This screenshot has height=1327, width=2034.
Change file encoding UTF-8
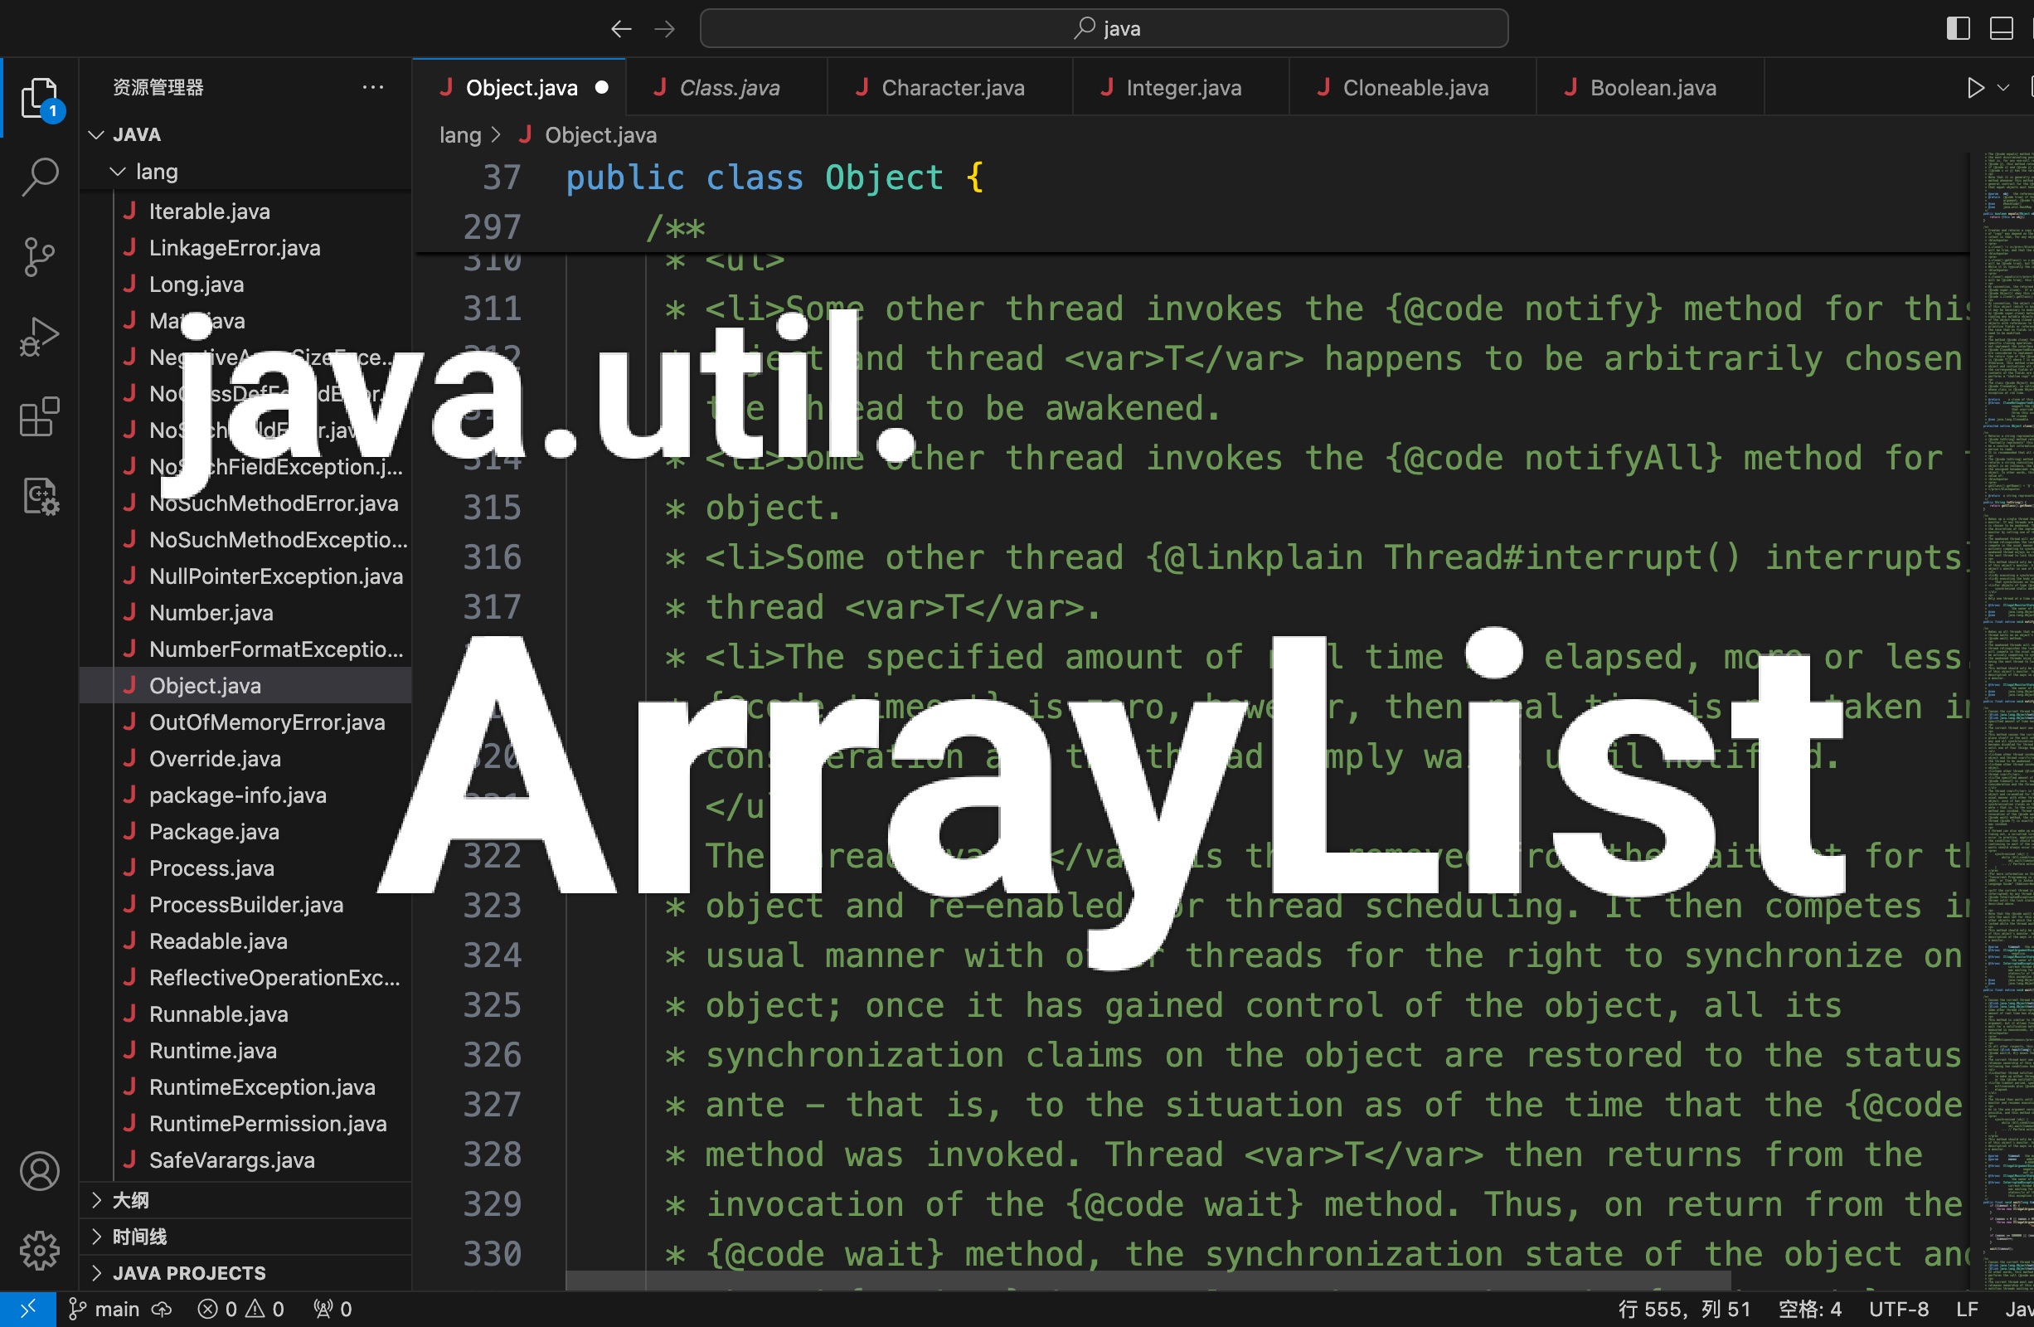[x=1898, y=1309]
